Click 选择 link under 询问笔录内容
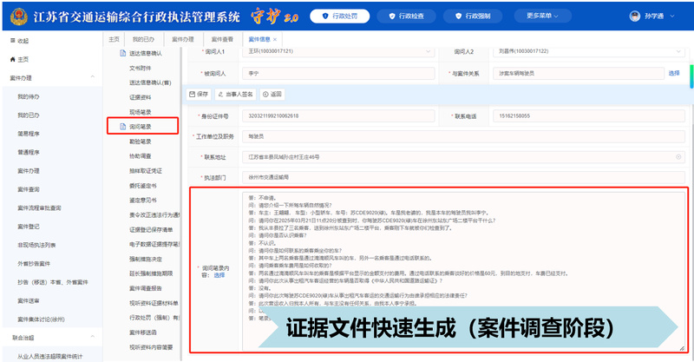Image resolution: width=694 pixels, height=362 pixels. (219, 275)
